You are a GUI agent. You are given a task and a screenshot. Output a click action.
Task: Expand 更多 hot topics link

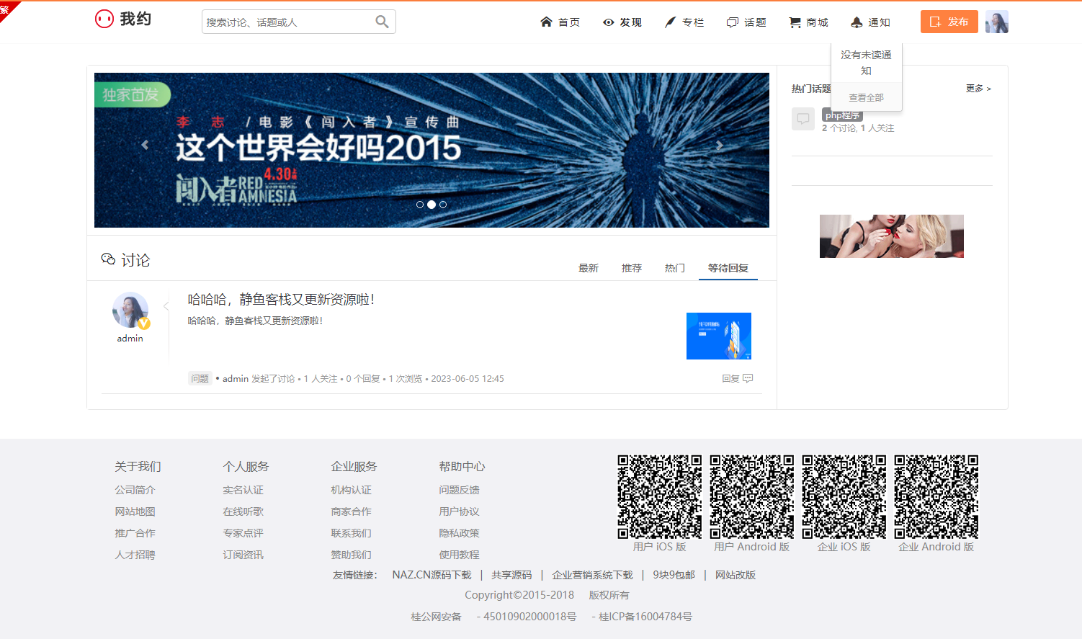(x=978, y=89)
